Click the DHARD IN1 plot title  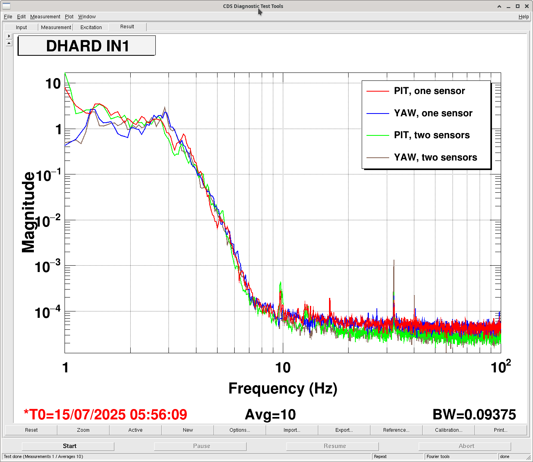click(x=87, y=46)
